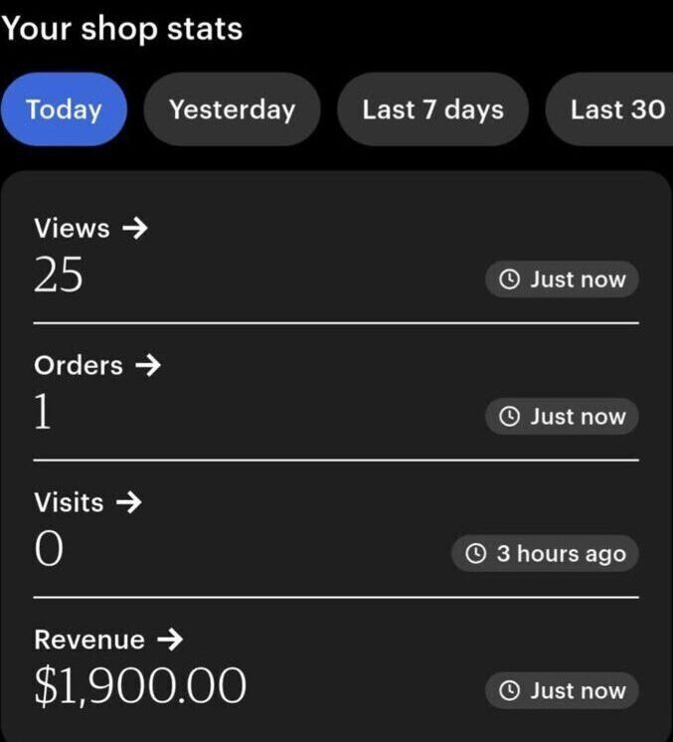The width and height of the screenshot is (673, 742).
Task: Switch to the Yesterday tab
Action: click(x=232, y=109)
